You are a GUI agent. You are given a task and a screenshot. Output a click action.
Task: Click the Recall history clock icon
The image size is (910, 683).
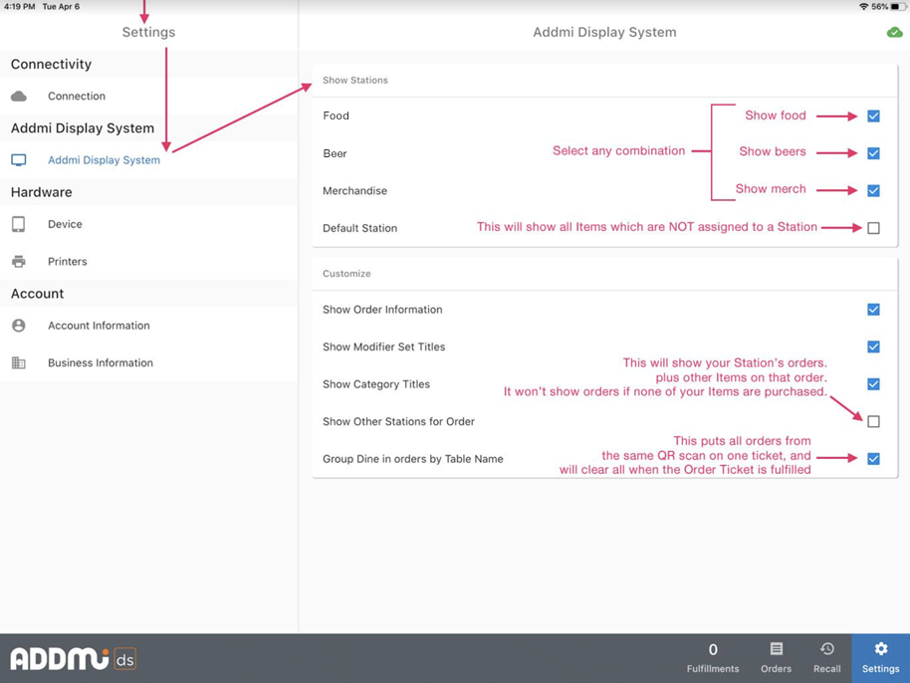click(x=827, y=649)
